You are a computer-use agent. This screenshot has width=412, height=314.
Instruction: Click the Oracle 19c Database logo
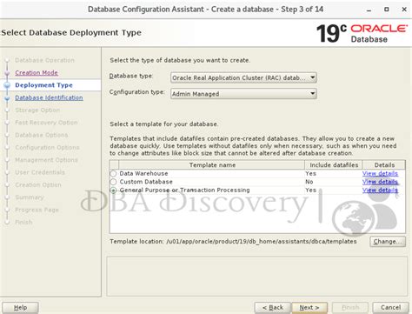(x=362, y=33)
